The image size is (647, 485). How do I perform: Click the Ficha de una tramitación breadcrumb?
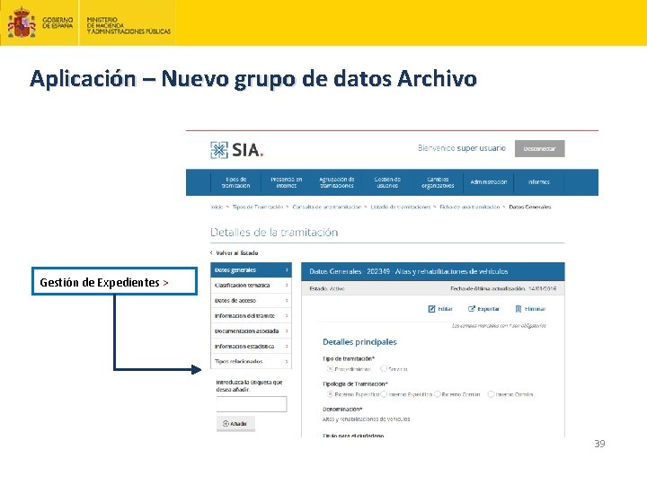pos(470,207)
